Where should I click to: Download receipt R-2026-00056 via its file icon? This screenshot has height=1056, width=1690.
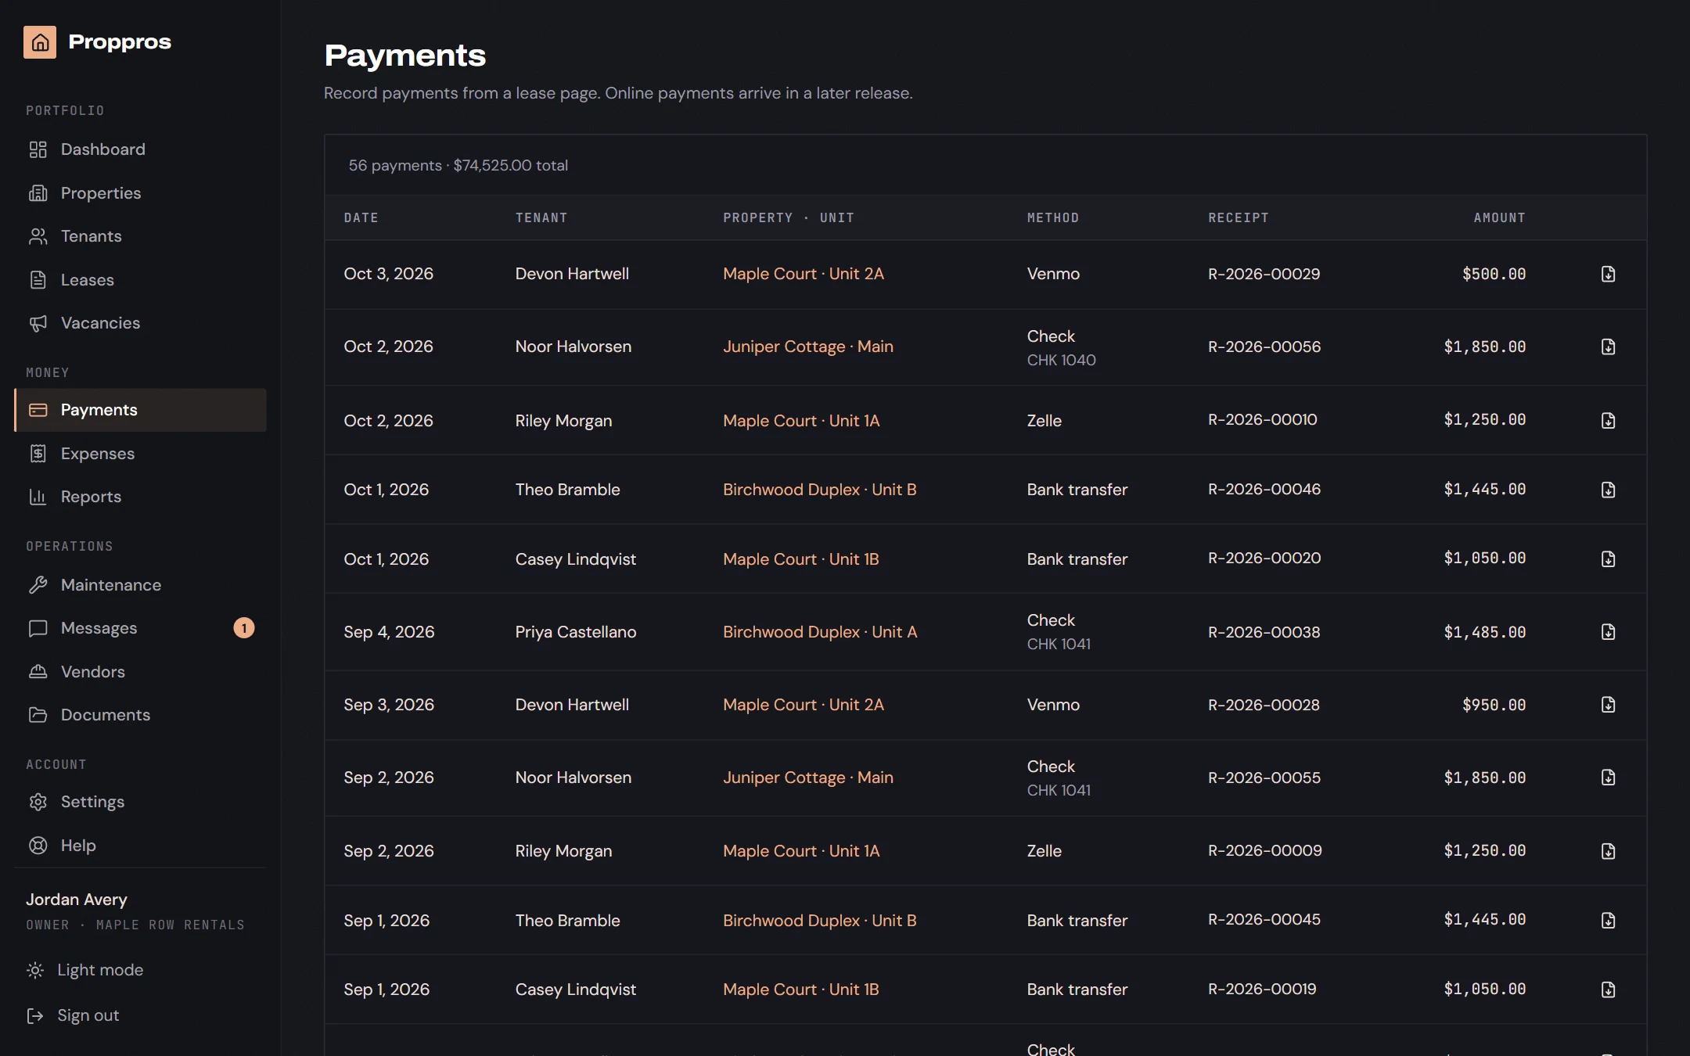point(1608,347)
